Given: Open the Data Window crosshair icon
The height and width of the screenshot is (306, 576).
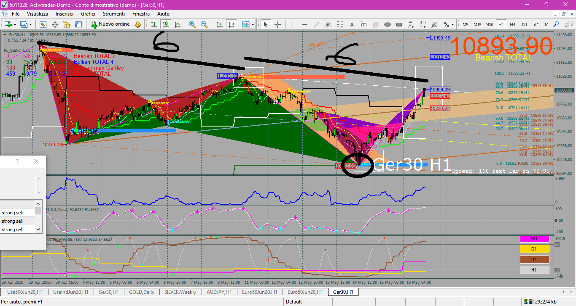Looking at the screenshot, I should 55,24.
